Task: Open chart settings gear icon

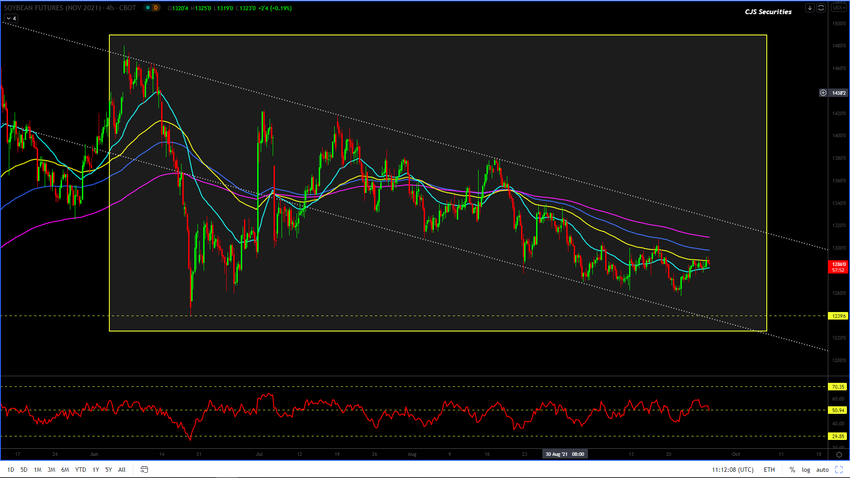Action: [x=838, y=455]
